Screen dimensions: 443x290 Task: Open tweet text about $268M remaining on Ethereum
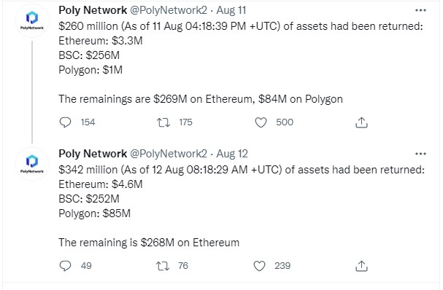pyautogui.click(x=149, y=243)
